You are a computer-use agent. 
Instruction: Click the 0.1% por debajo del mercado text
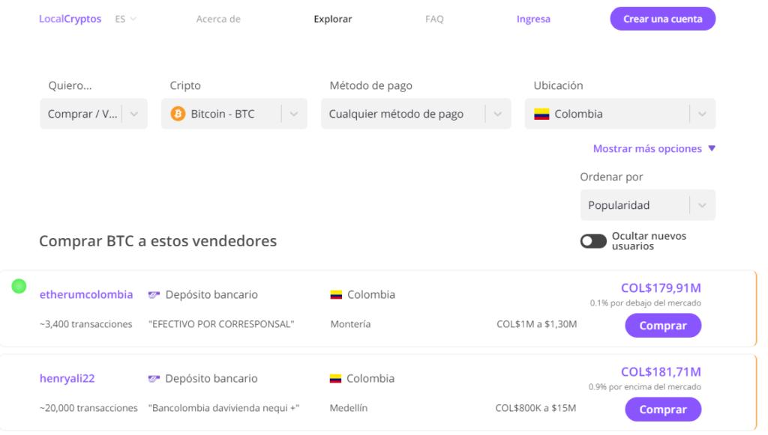pos(646,303)
